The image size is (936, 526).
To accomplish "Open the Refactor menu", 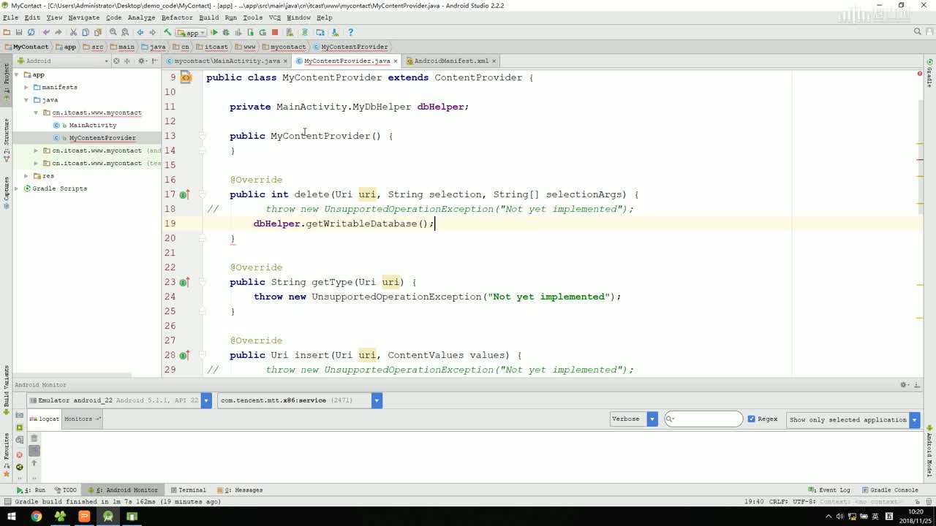I will click(x=177, y=18).
